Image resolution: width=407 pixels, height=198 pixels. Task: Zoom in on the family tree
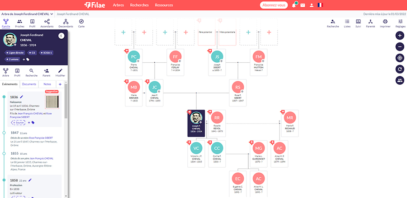point(400,35)
